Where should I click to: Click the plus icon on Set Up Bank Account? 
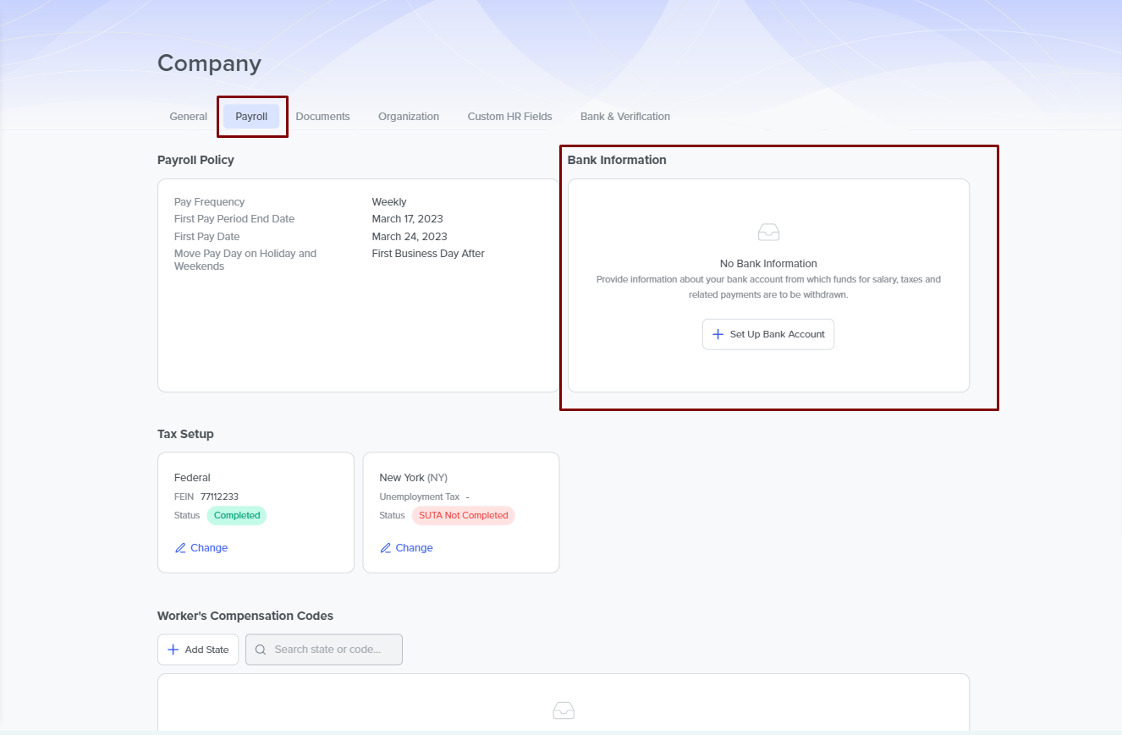pos(718,334)
